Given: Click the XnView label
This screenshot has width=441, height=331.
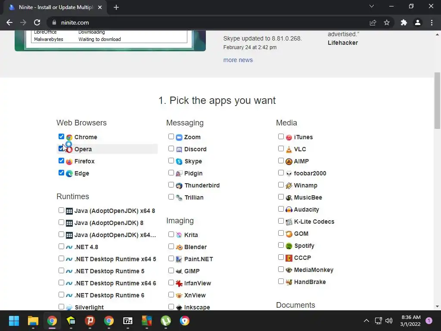Looking at the screenshot, I should (195, 295).
